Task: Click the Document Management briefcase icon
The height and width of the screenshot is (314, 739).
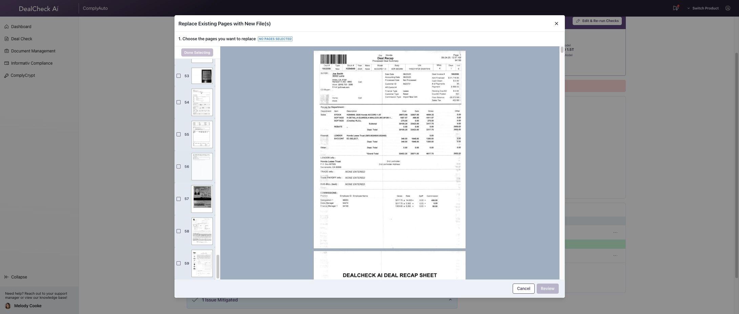Action: (6, 51)
